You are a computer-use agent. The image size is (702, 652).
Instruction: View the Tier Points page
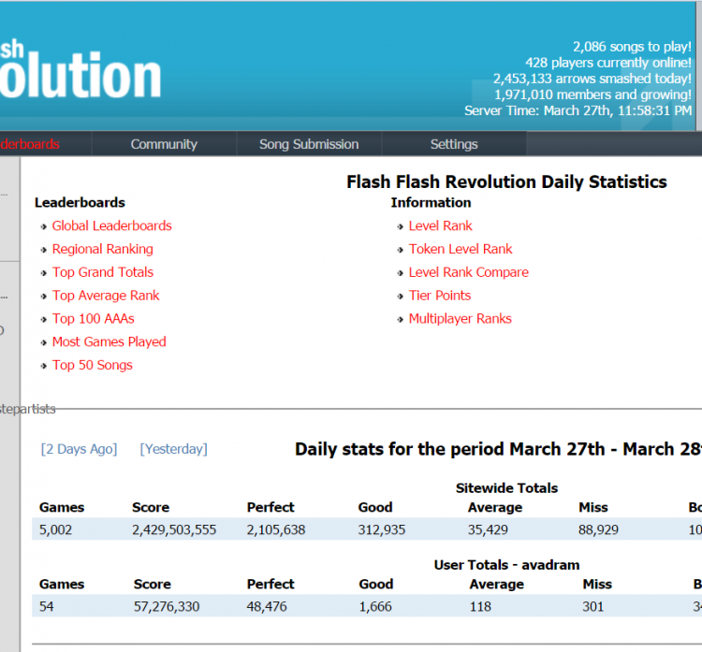tap(439, 296)
